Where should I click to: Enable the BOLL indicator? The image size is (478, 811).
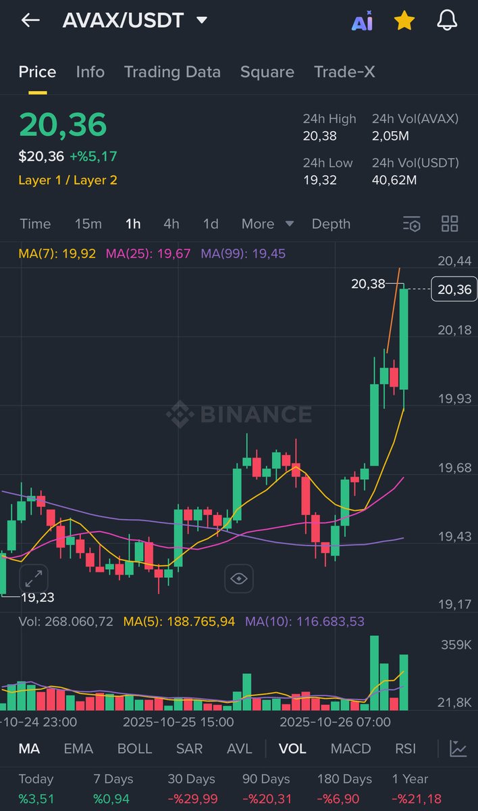click(135, 748)
